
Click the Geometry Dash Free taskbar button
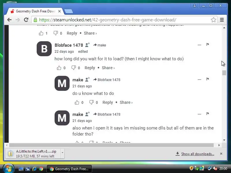(x=69, y=169)
